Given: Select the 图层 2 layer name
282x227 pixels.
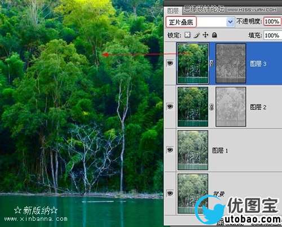Looking at the screenshot, I should coord(258,107).
